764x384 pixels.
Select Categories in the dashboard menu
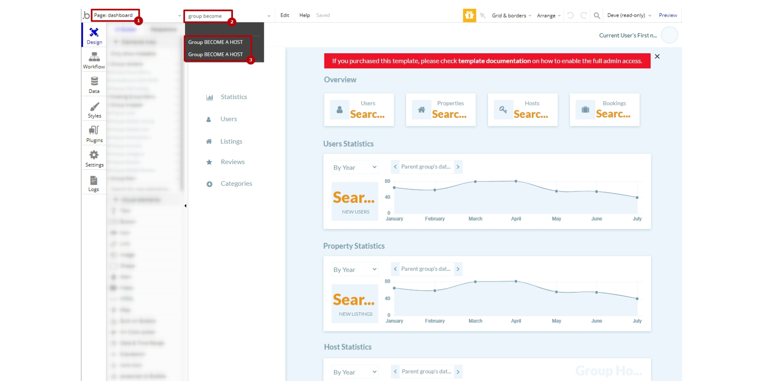[x=236, y=184]
